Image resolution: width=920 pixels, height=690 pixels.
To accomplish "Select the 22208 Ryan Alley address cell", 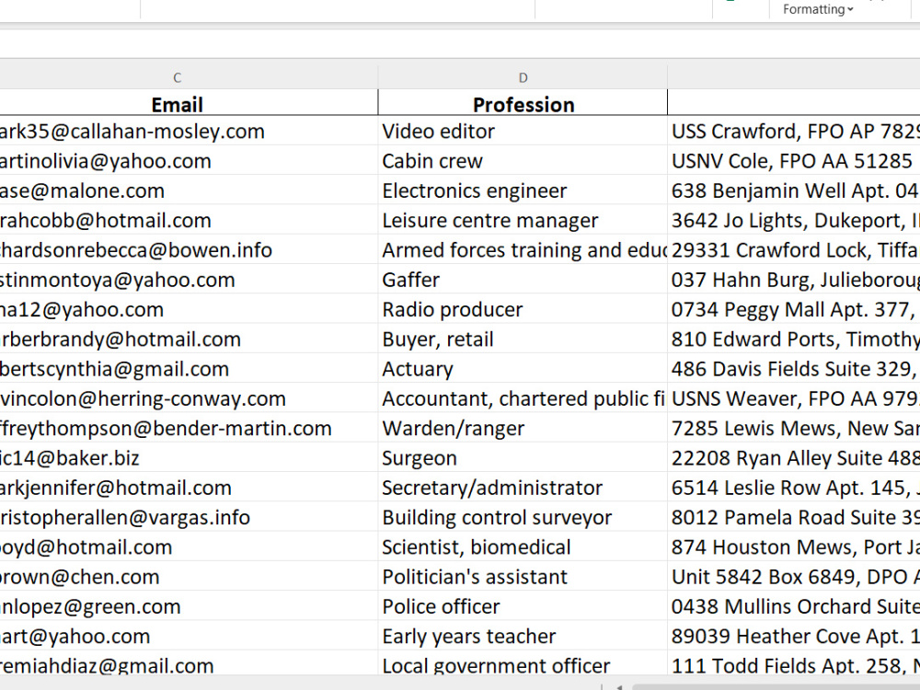I will pos(794,458).
